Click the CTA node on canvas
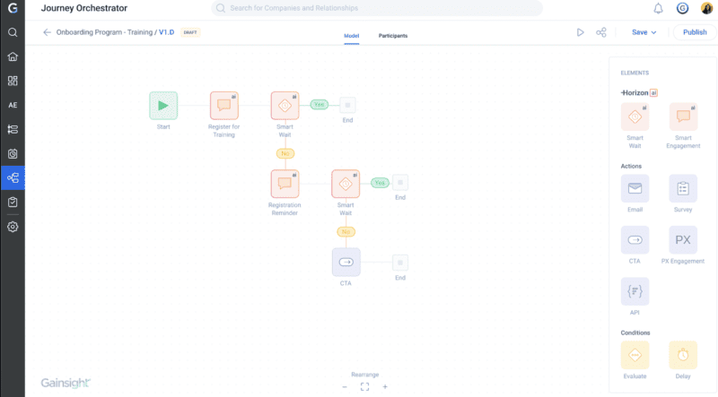Viewport: 718px width, 397px height. pos(346,262)
